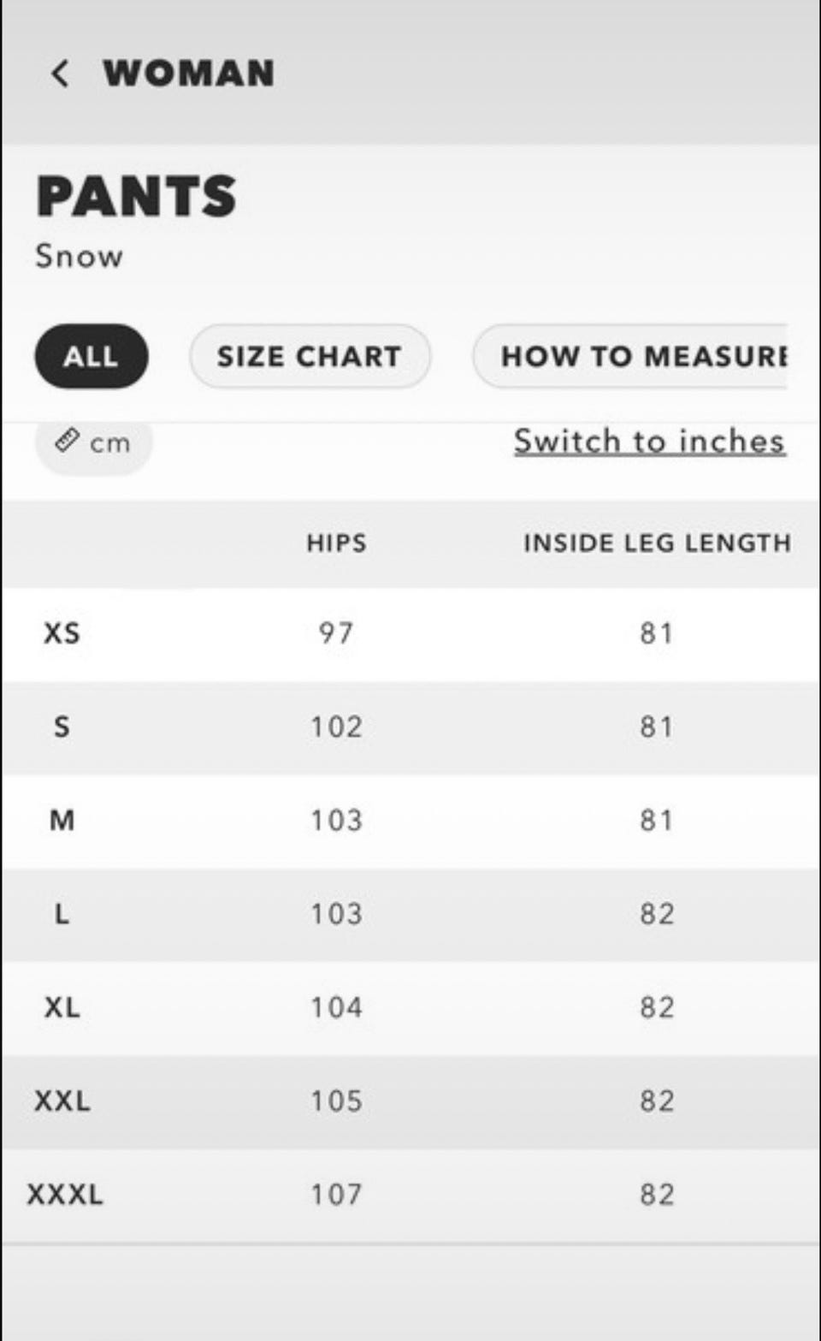Select the XS size row label
821x1341 pixels.
pos(62,633)
